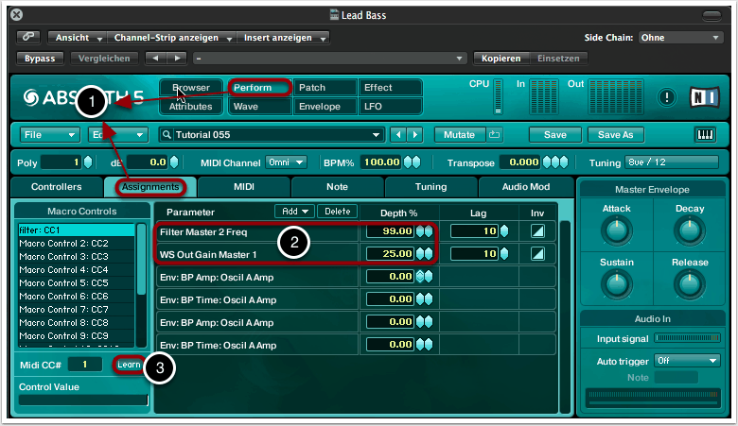
Task: Click the Delete parameter button
Action: [x=338, y=212]
